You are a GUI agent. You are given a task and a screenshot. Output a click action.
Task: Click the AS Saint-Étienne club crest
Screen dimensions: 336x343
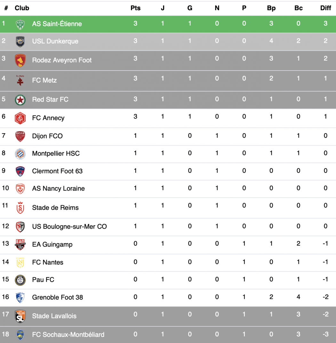coord(20,24)
